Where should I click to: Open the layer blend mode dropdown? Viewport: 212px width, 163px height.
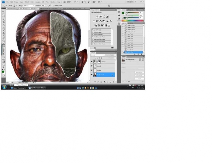click(x=98, y=55)
